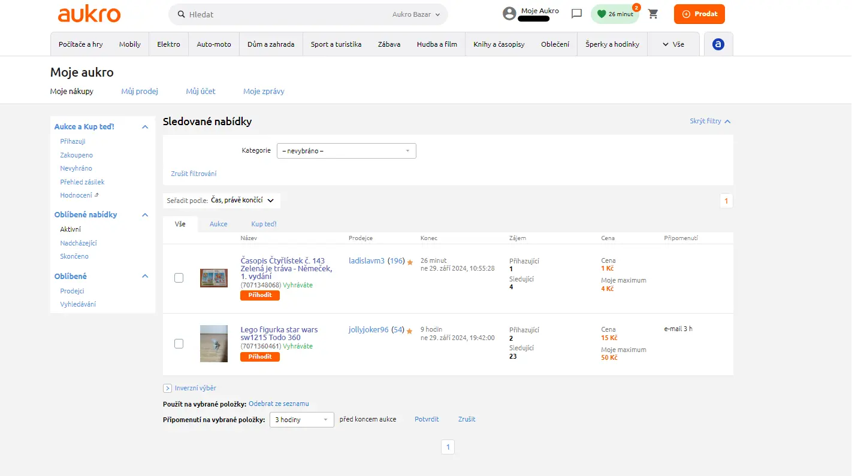Open the Počítače a hry category
This screenshot has width=852, height=476.
(x=81, y=44)
